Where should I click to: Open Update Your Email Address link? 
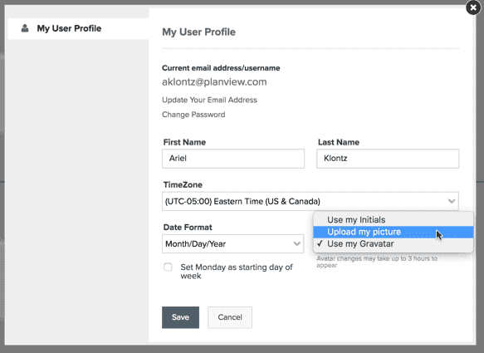tap(209, 100)
